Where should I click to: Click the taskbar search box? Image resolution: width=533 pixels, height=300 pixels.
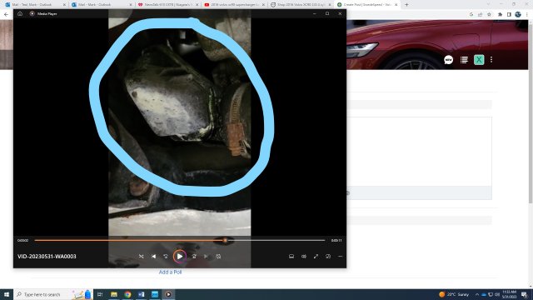(x=52, y=294)
